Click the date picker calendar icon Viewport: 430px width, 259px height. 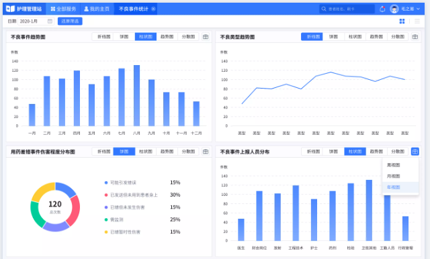click(x=50, y=21)
